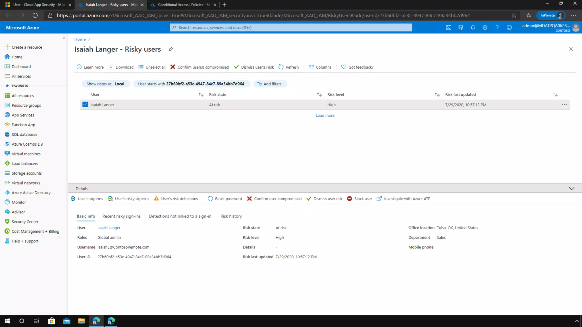The height and width of the screenshot is (327, 582).
Task: Open Cloud Shell icon in Azure header
Action: tap(448, 28)
